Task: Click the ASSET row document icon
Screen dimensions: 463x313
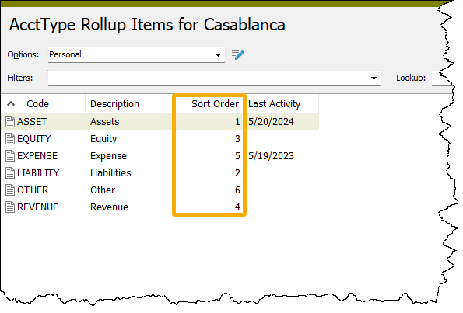Action: click(x=10, y=122)
